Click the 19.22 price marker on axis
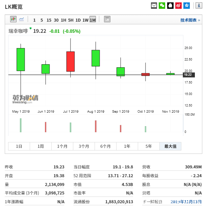Screen dimensions: 205x209 tap(189, 75)
